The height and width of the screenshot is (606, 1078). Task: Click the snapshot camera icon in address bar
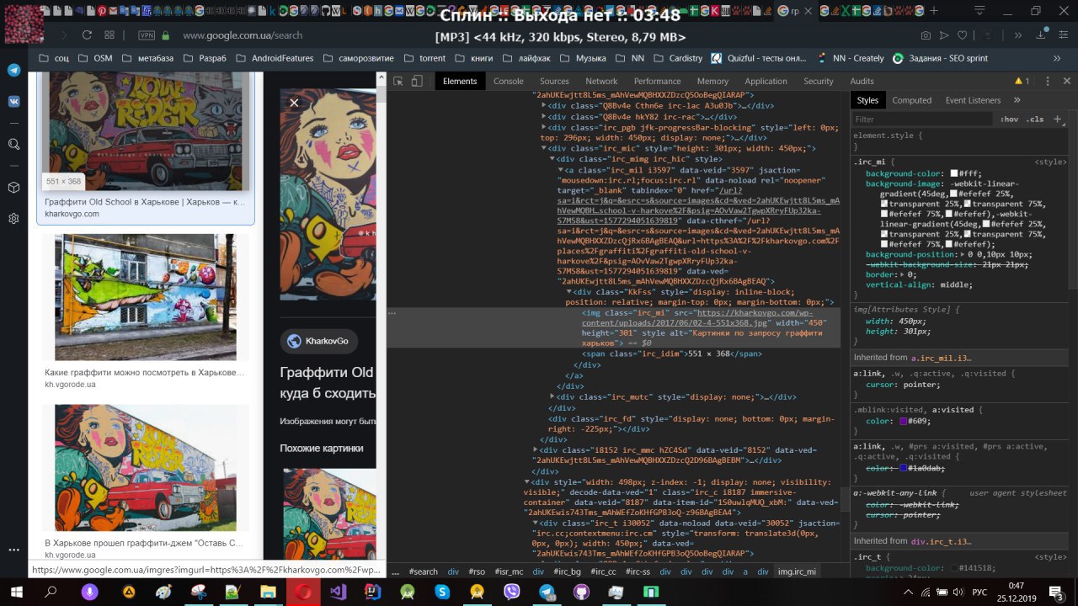tap(926, 35)
